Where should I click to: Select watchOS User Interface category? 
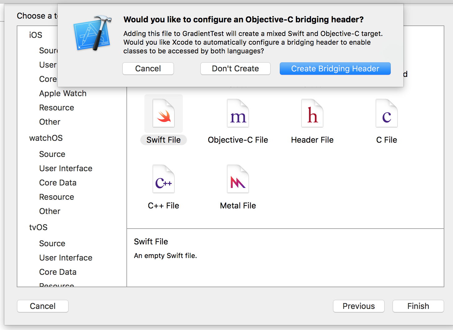click(x=66, y=168)
